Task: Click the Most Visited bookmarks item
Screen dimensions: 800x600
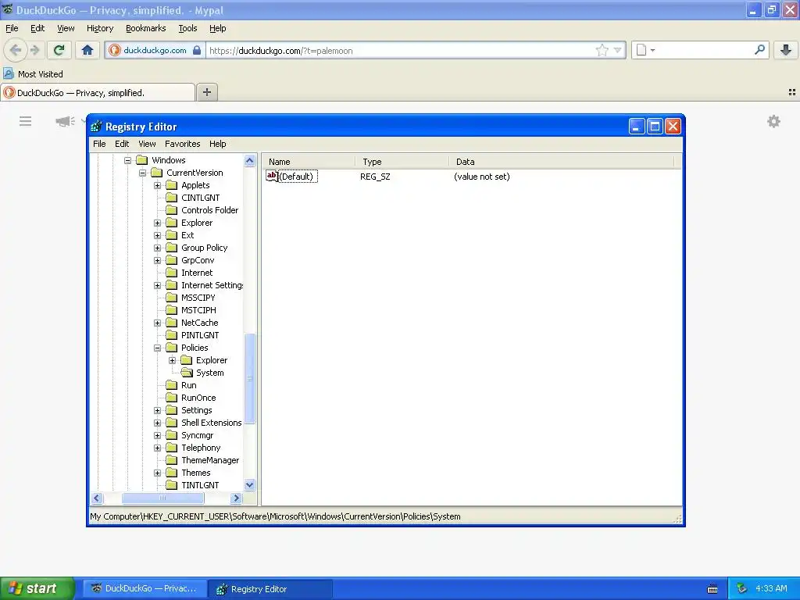Action: pos(33,74)
